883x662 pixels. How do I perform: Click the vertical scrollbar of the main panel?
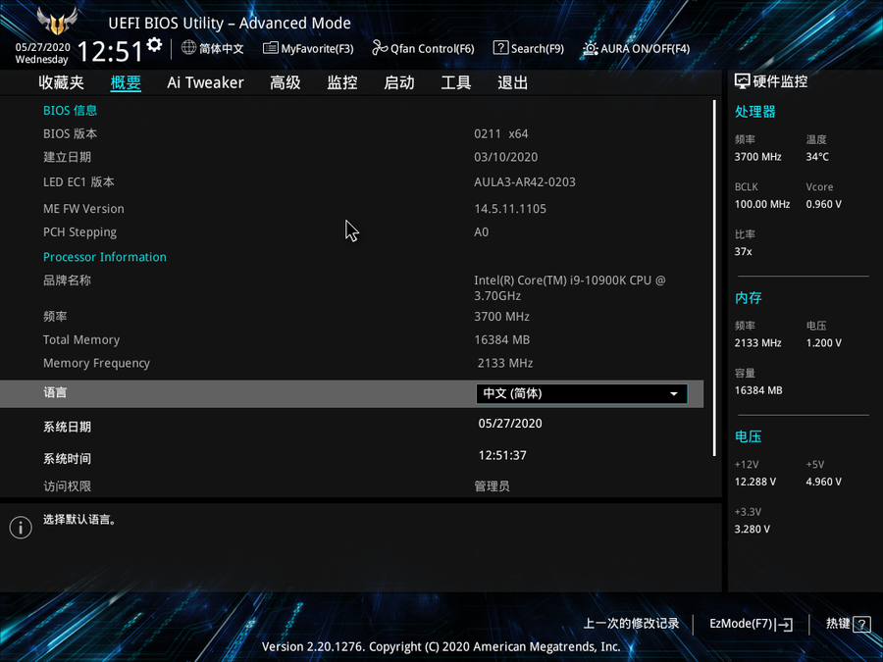[x=714, y=277]
